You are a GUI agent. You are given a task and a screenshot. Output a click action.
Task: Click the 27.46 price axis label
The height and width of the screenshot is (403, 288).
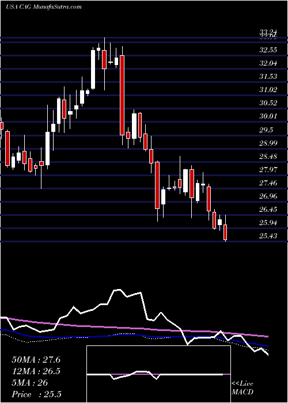pos(268,183)
